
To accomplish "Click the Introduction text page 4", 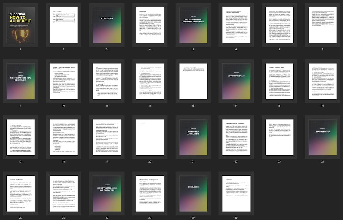I will [x=150, y=25].
